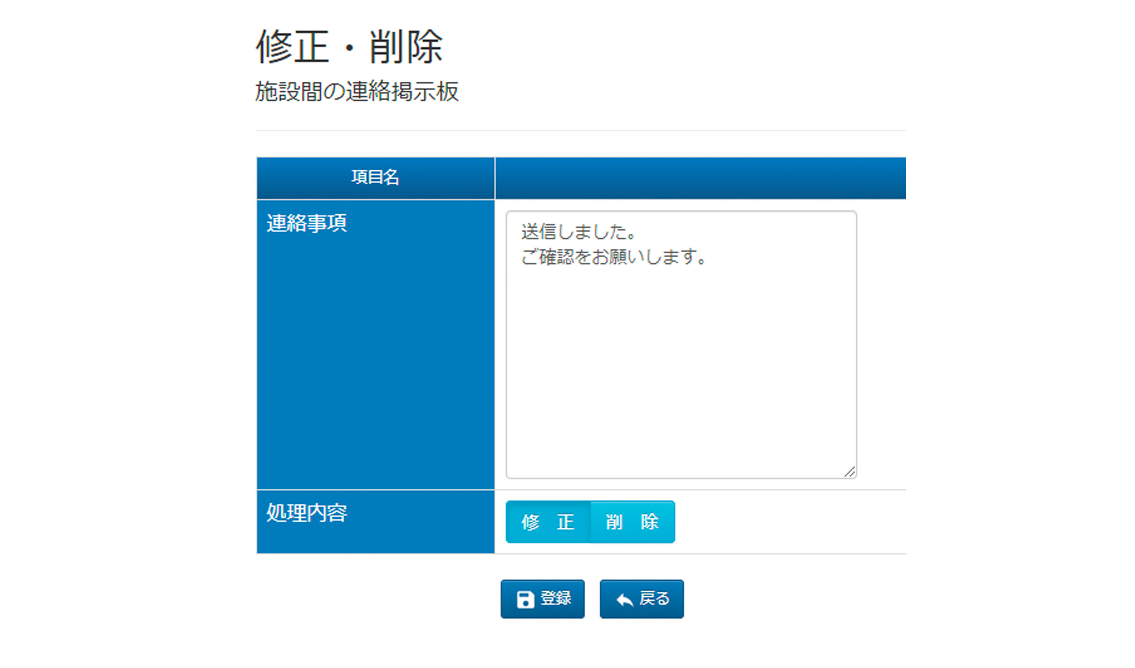This screenshot has width=1135, height=668.
Task: Click the 修正・削除 page heading
Action: pos(349,47)
